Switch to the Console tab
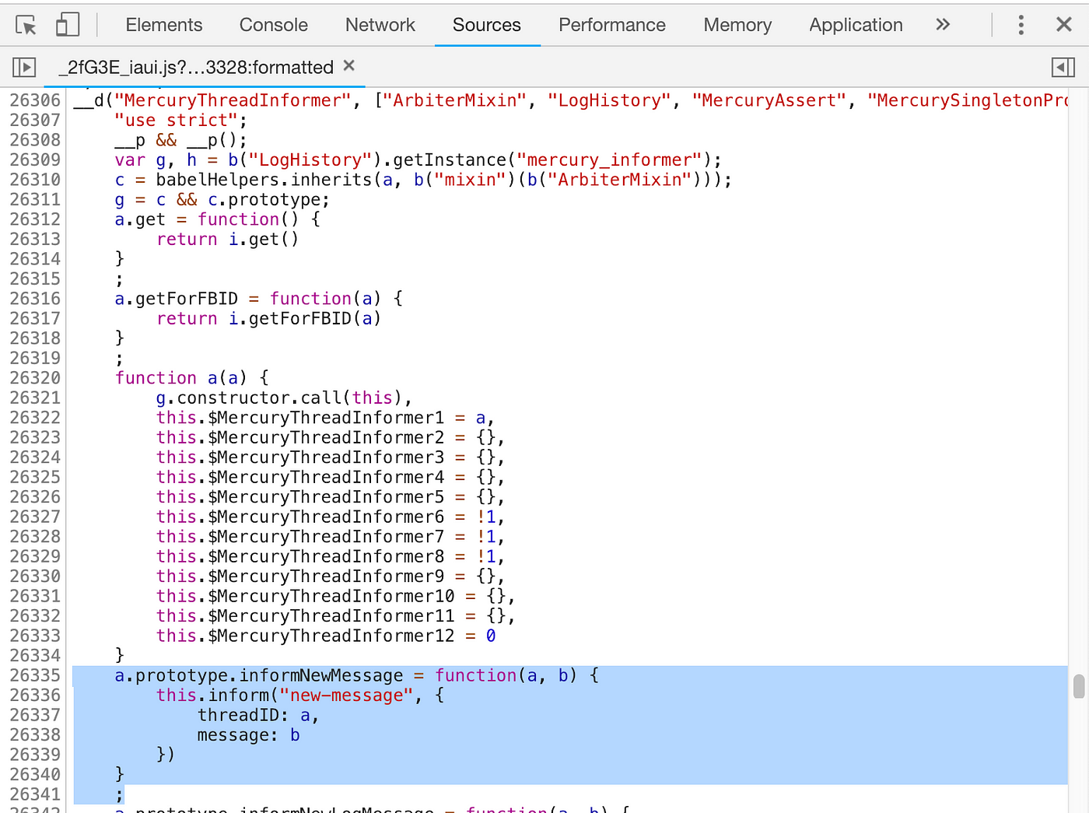 pyautogui.click(x=274, y=25)
